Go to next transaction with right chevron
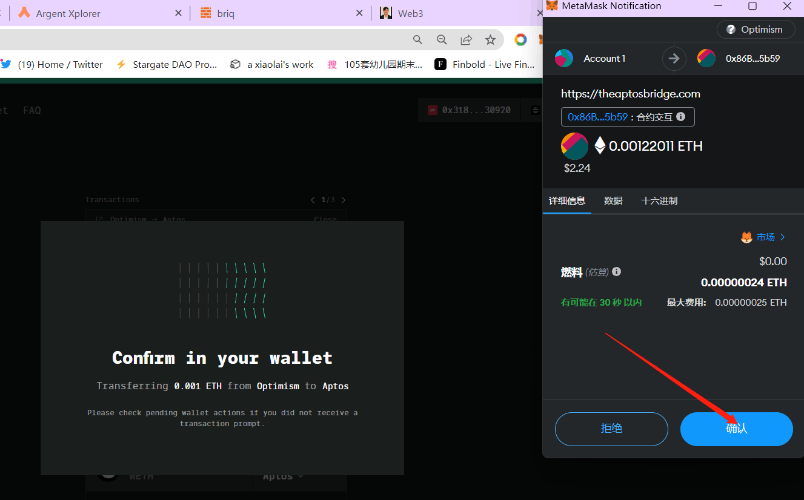The width and height of the screenshot is (804, 500). [x=344, y=200]
